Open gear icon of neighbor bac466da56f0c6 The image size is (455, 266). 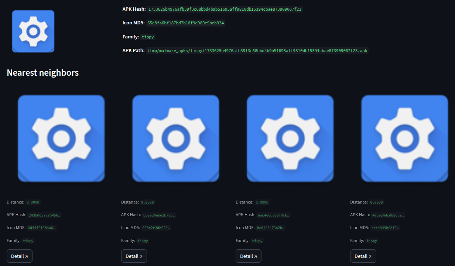click(290, 139)
